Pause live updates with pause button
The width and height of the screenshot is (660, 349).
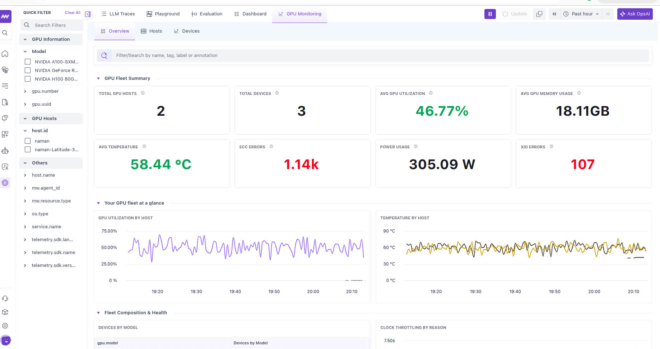click(x=490, y=14)
